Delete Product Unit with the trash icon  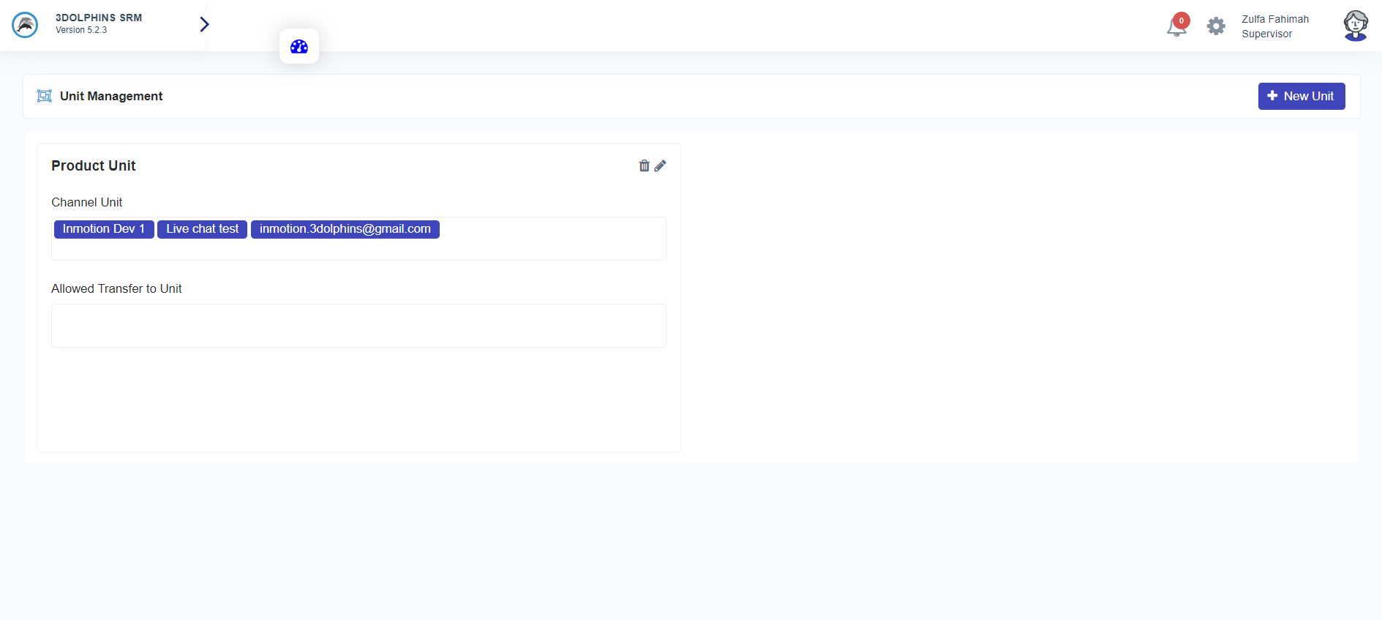pos(644,165)
